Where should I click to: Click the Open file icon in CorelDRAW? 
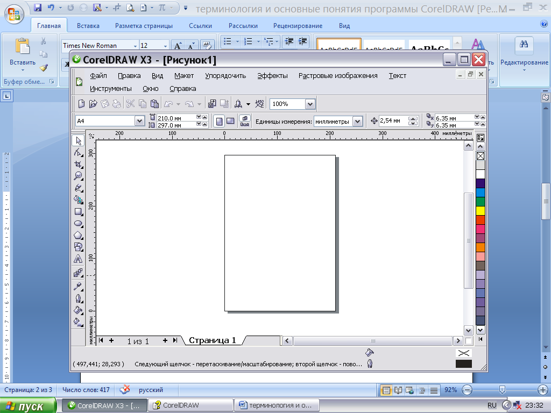[x=93, y=104]
